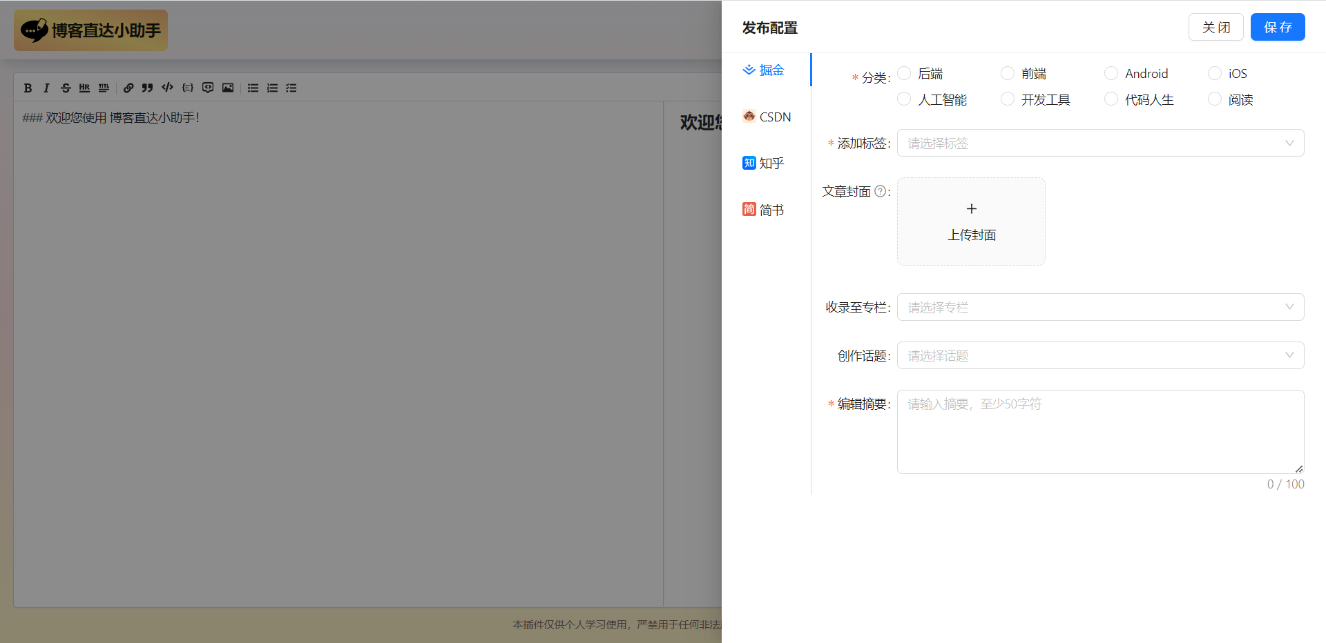Viewport: 1326px width, 643px height.
Task: Focus the 编辑摘要 summary text area
Action: pos(1100,432)
